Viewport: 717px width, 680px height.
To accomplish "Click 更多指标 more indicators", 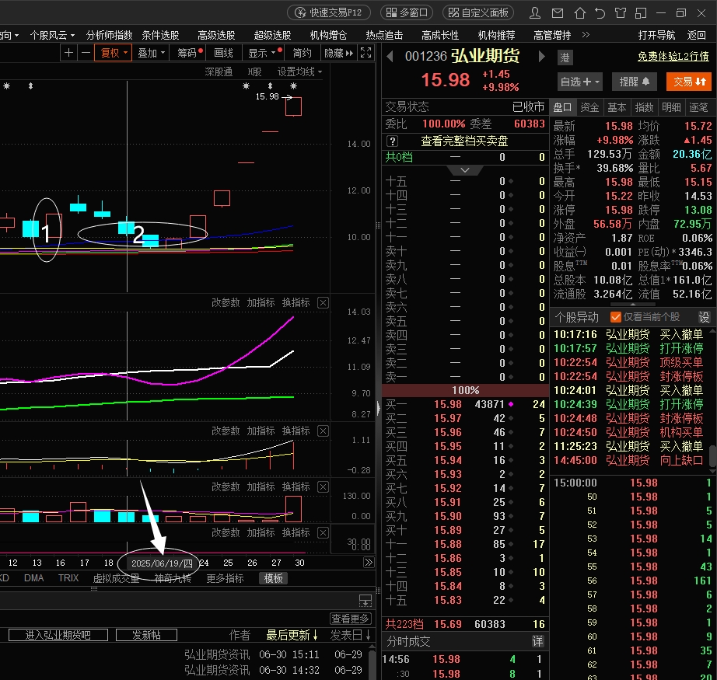I will [225, 578].
